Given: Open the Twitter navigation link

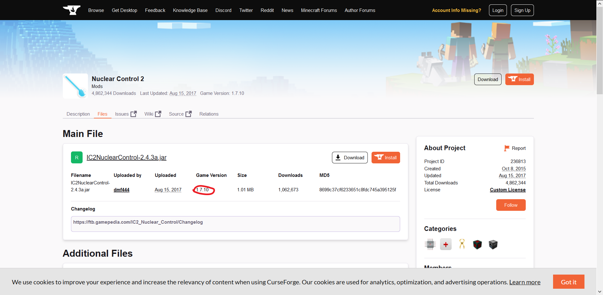Looking at the screenshot, I should 246,10.
